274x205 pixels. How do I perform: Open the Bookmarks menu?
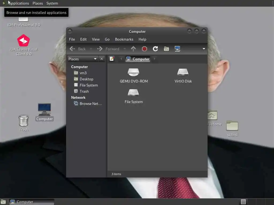[x=124, y=40]
